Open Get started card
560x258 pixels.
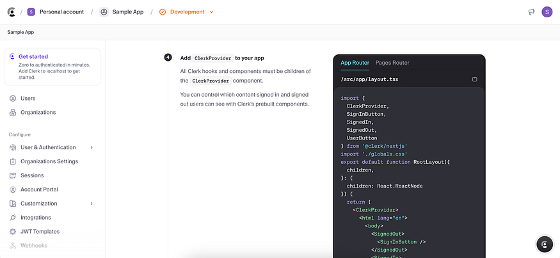click(52, 67)
